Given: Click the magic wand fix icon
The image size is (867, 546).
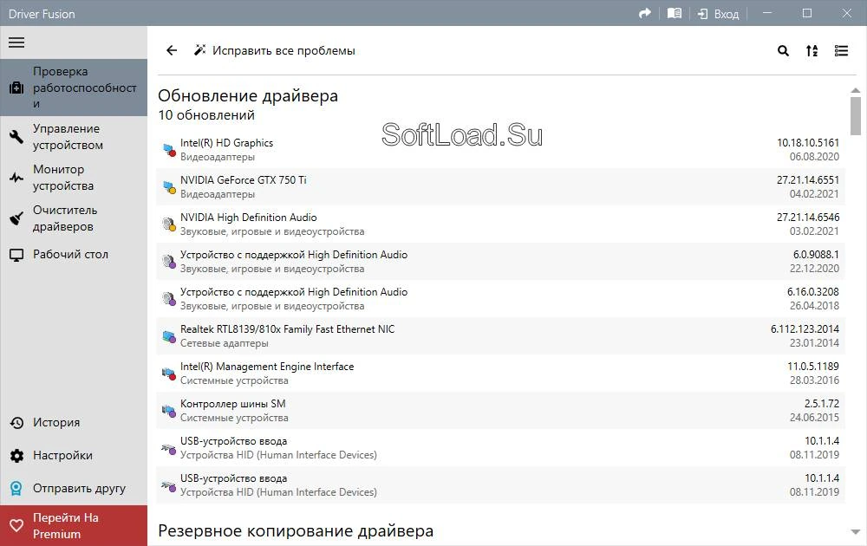Looking at the screenshot, I should coord(199,50).
